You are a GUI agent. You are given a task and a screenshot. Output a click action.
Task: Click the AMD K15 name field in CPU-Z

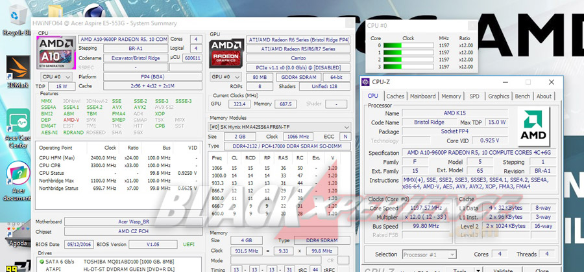pyautogui.click(x=455, y=113)
